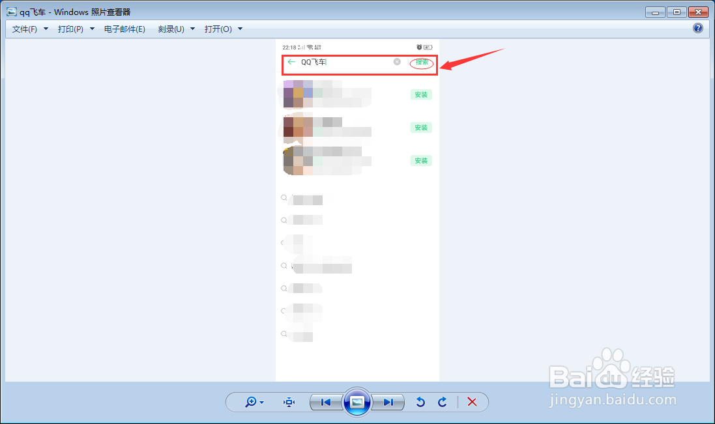Click 安装 for the third app result

point(421,161)
